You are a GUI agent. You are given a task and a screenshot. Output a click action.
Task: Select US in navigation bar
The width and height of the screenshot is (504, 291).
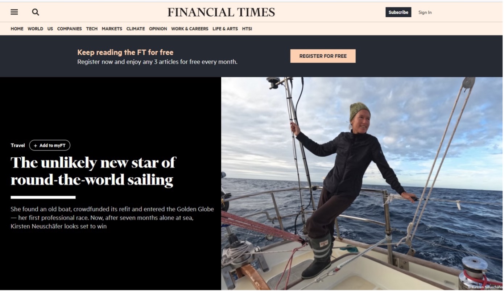coord(50,29)
